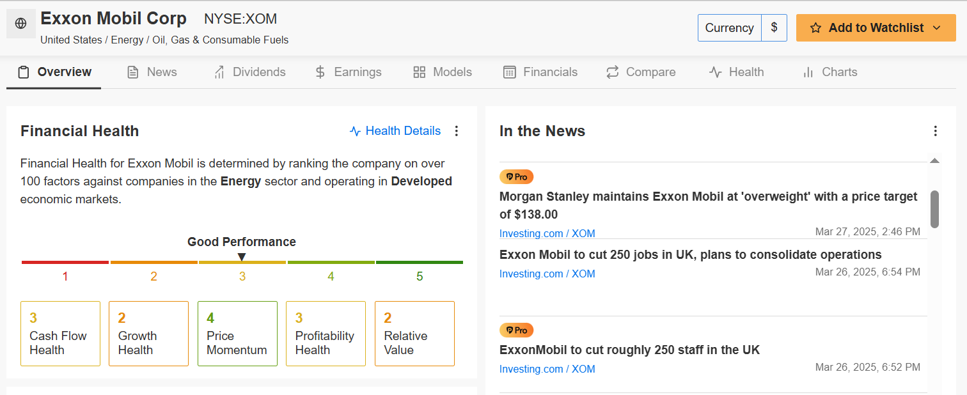Image resolution: width=967 pixels, height=395 pixels.
Task: Click Investing.com / XOM under 250 jobs article
Action: click(547, 274)
